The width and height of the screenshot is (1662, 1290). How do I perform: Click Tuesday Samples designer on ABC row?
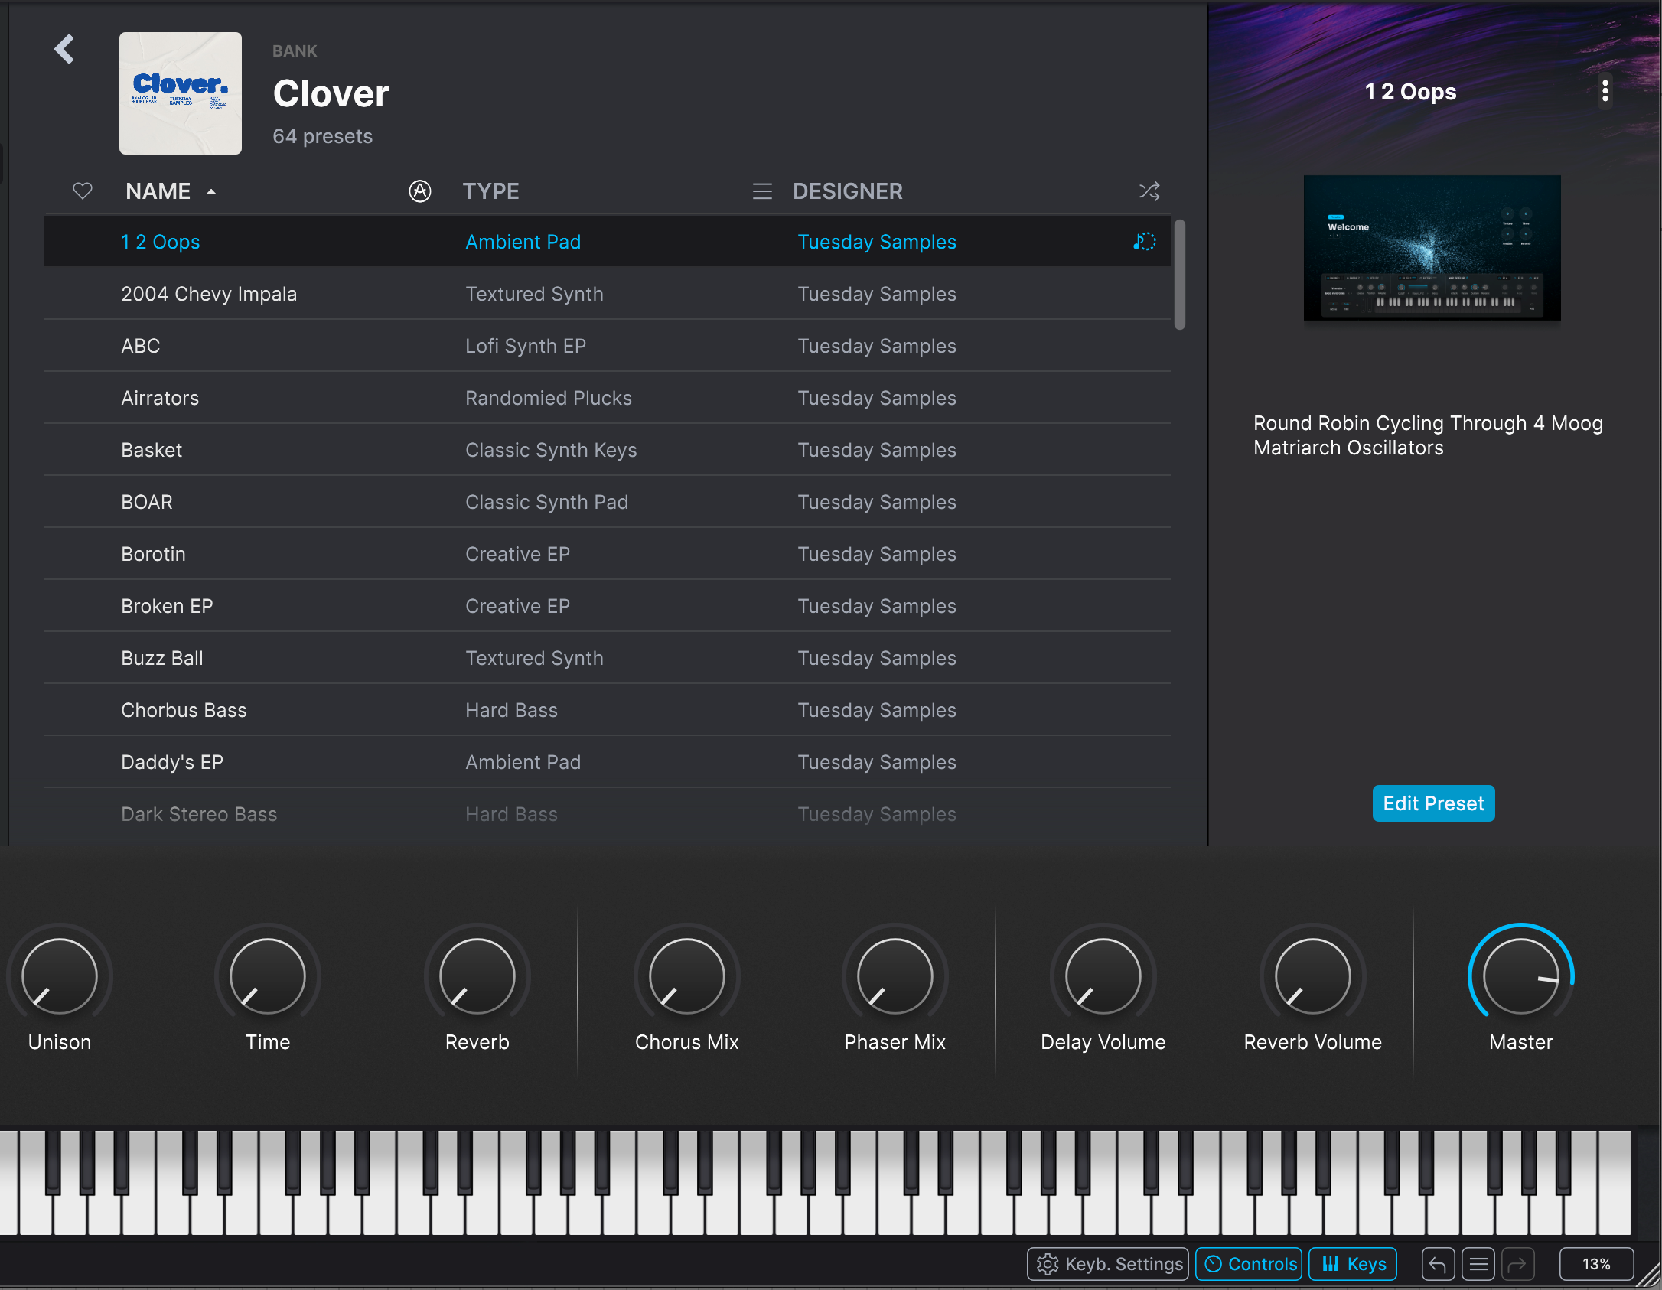(x=877, y=346)
